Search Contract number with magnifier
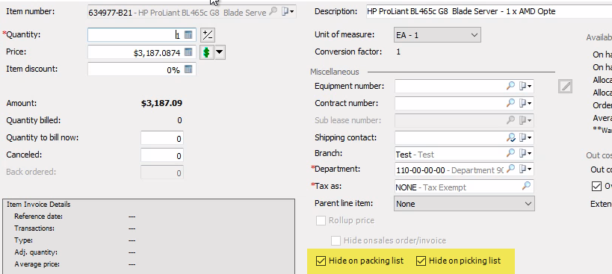The image size is (612, 274). (x=510, y=103)
